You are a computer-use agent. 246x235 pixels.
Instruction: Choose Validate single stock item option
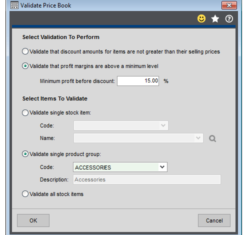tap(25, 112)
